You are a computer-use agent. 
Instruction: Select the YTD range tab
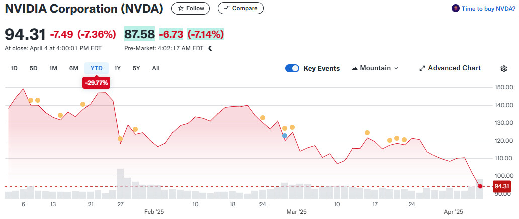pyautogui.click(x=96, y=68)
